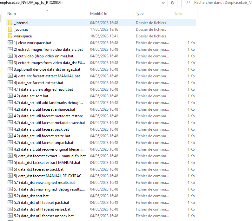Click the date 18/05/2023 13:41 of workspace

[104, 36]
